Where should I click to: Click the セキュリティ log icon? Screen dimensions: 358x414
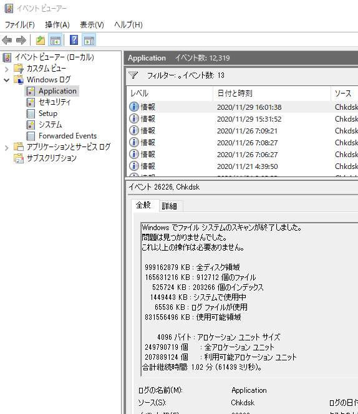click(x=31, y=102)
